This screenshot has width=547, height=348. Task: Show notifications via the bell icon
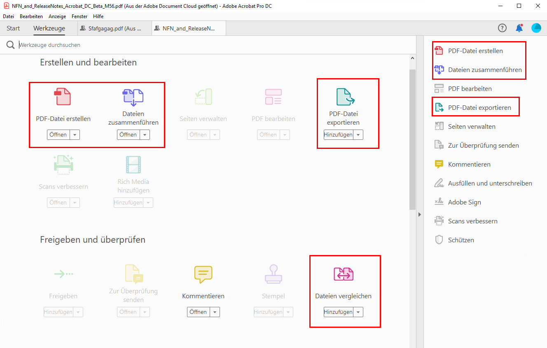pos(519,28)
